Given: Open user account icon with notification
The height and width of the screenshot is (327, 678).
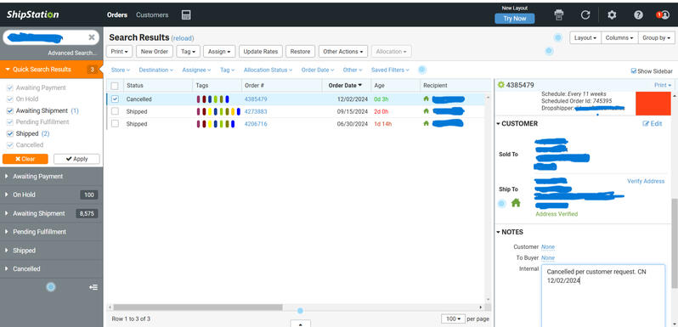Looking at the screenshot, I should coord(663,14).
